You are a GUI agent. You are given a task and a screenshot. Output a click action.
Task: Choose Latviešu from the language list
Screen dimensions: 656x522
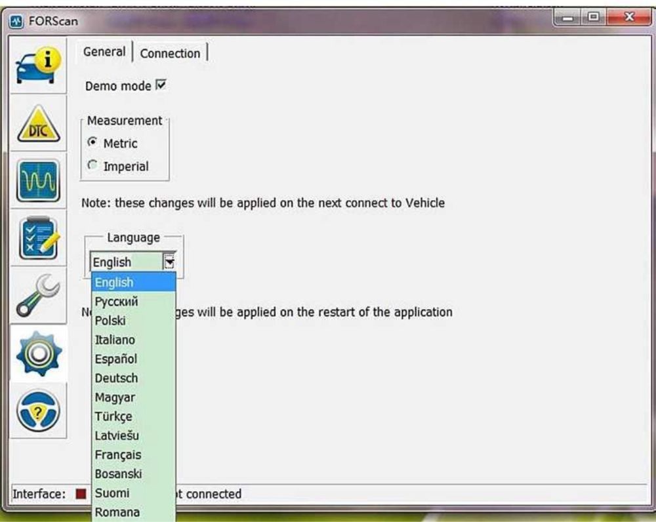133,436
